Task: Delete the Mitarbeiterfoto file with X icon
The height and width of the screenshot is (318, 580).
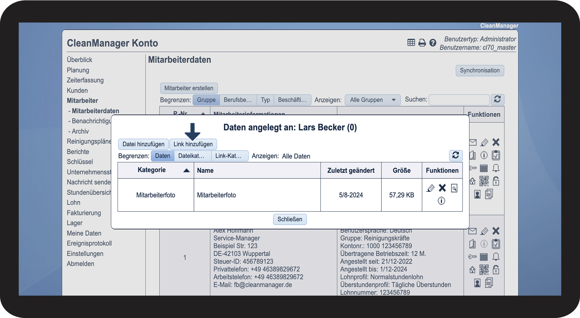Action: click(442, 188)
